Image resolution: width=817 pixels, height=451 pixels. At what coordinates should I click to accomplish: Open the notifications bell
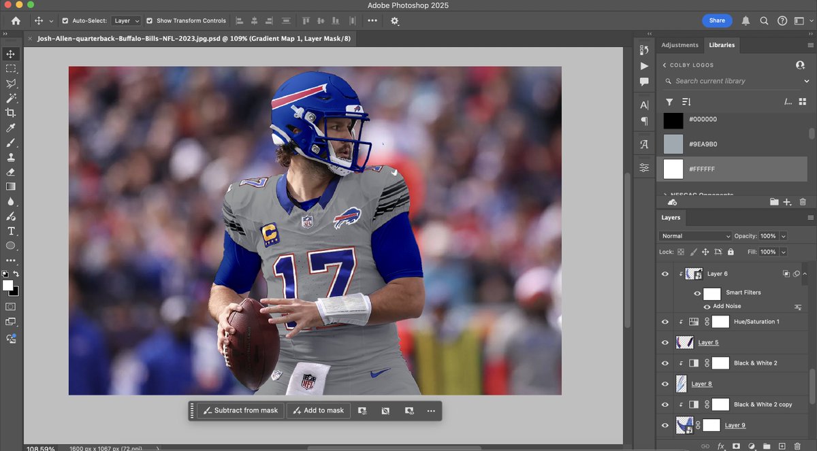pos(747,21)
